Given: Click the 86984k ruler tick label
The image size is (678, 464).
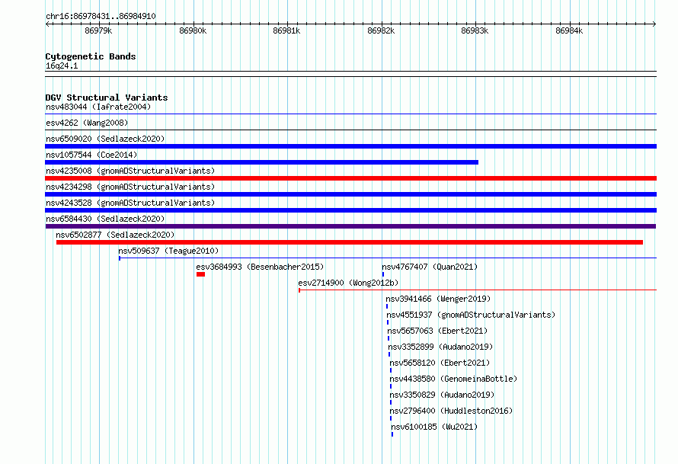Looking at the screenshot, I should 569,30.
